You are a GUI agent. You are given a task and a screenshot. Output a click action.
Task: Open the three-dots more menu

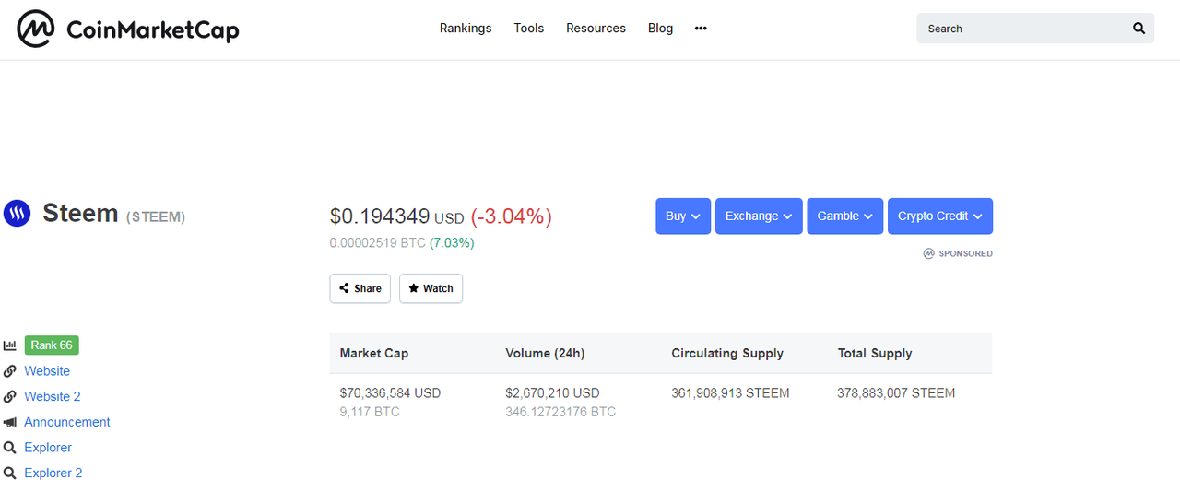coord(701,29)
